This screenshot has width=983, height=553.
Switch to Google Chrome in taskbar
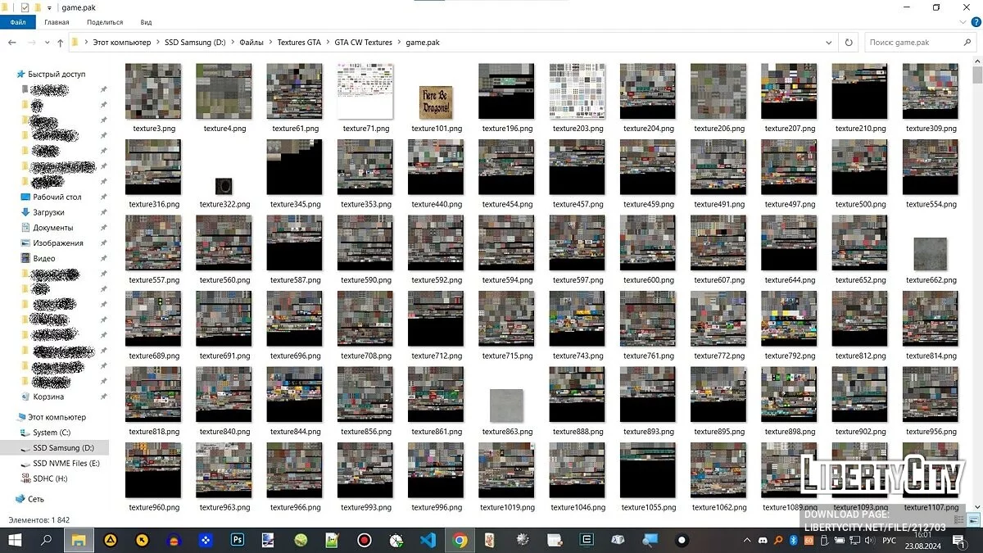[x=460, y=540]
